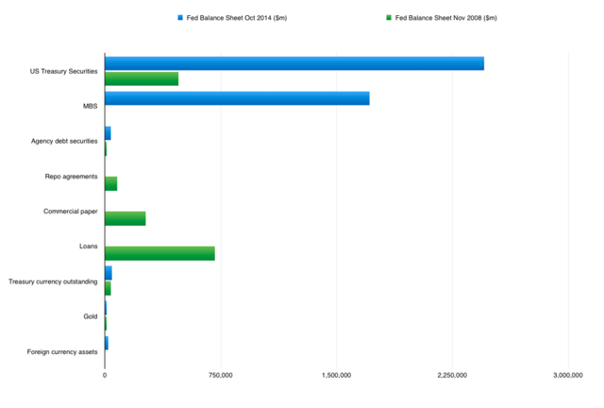Select the 'Fed Balance Sheet Nov 2008 ($m)' legend label

(446, 18)
